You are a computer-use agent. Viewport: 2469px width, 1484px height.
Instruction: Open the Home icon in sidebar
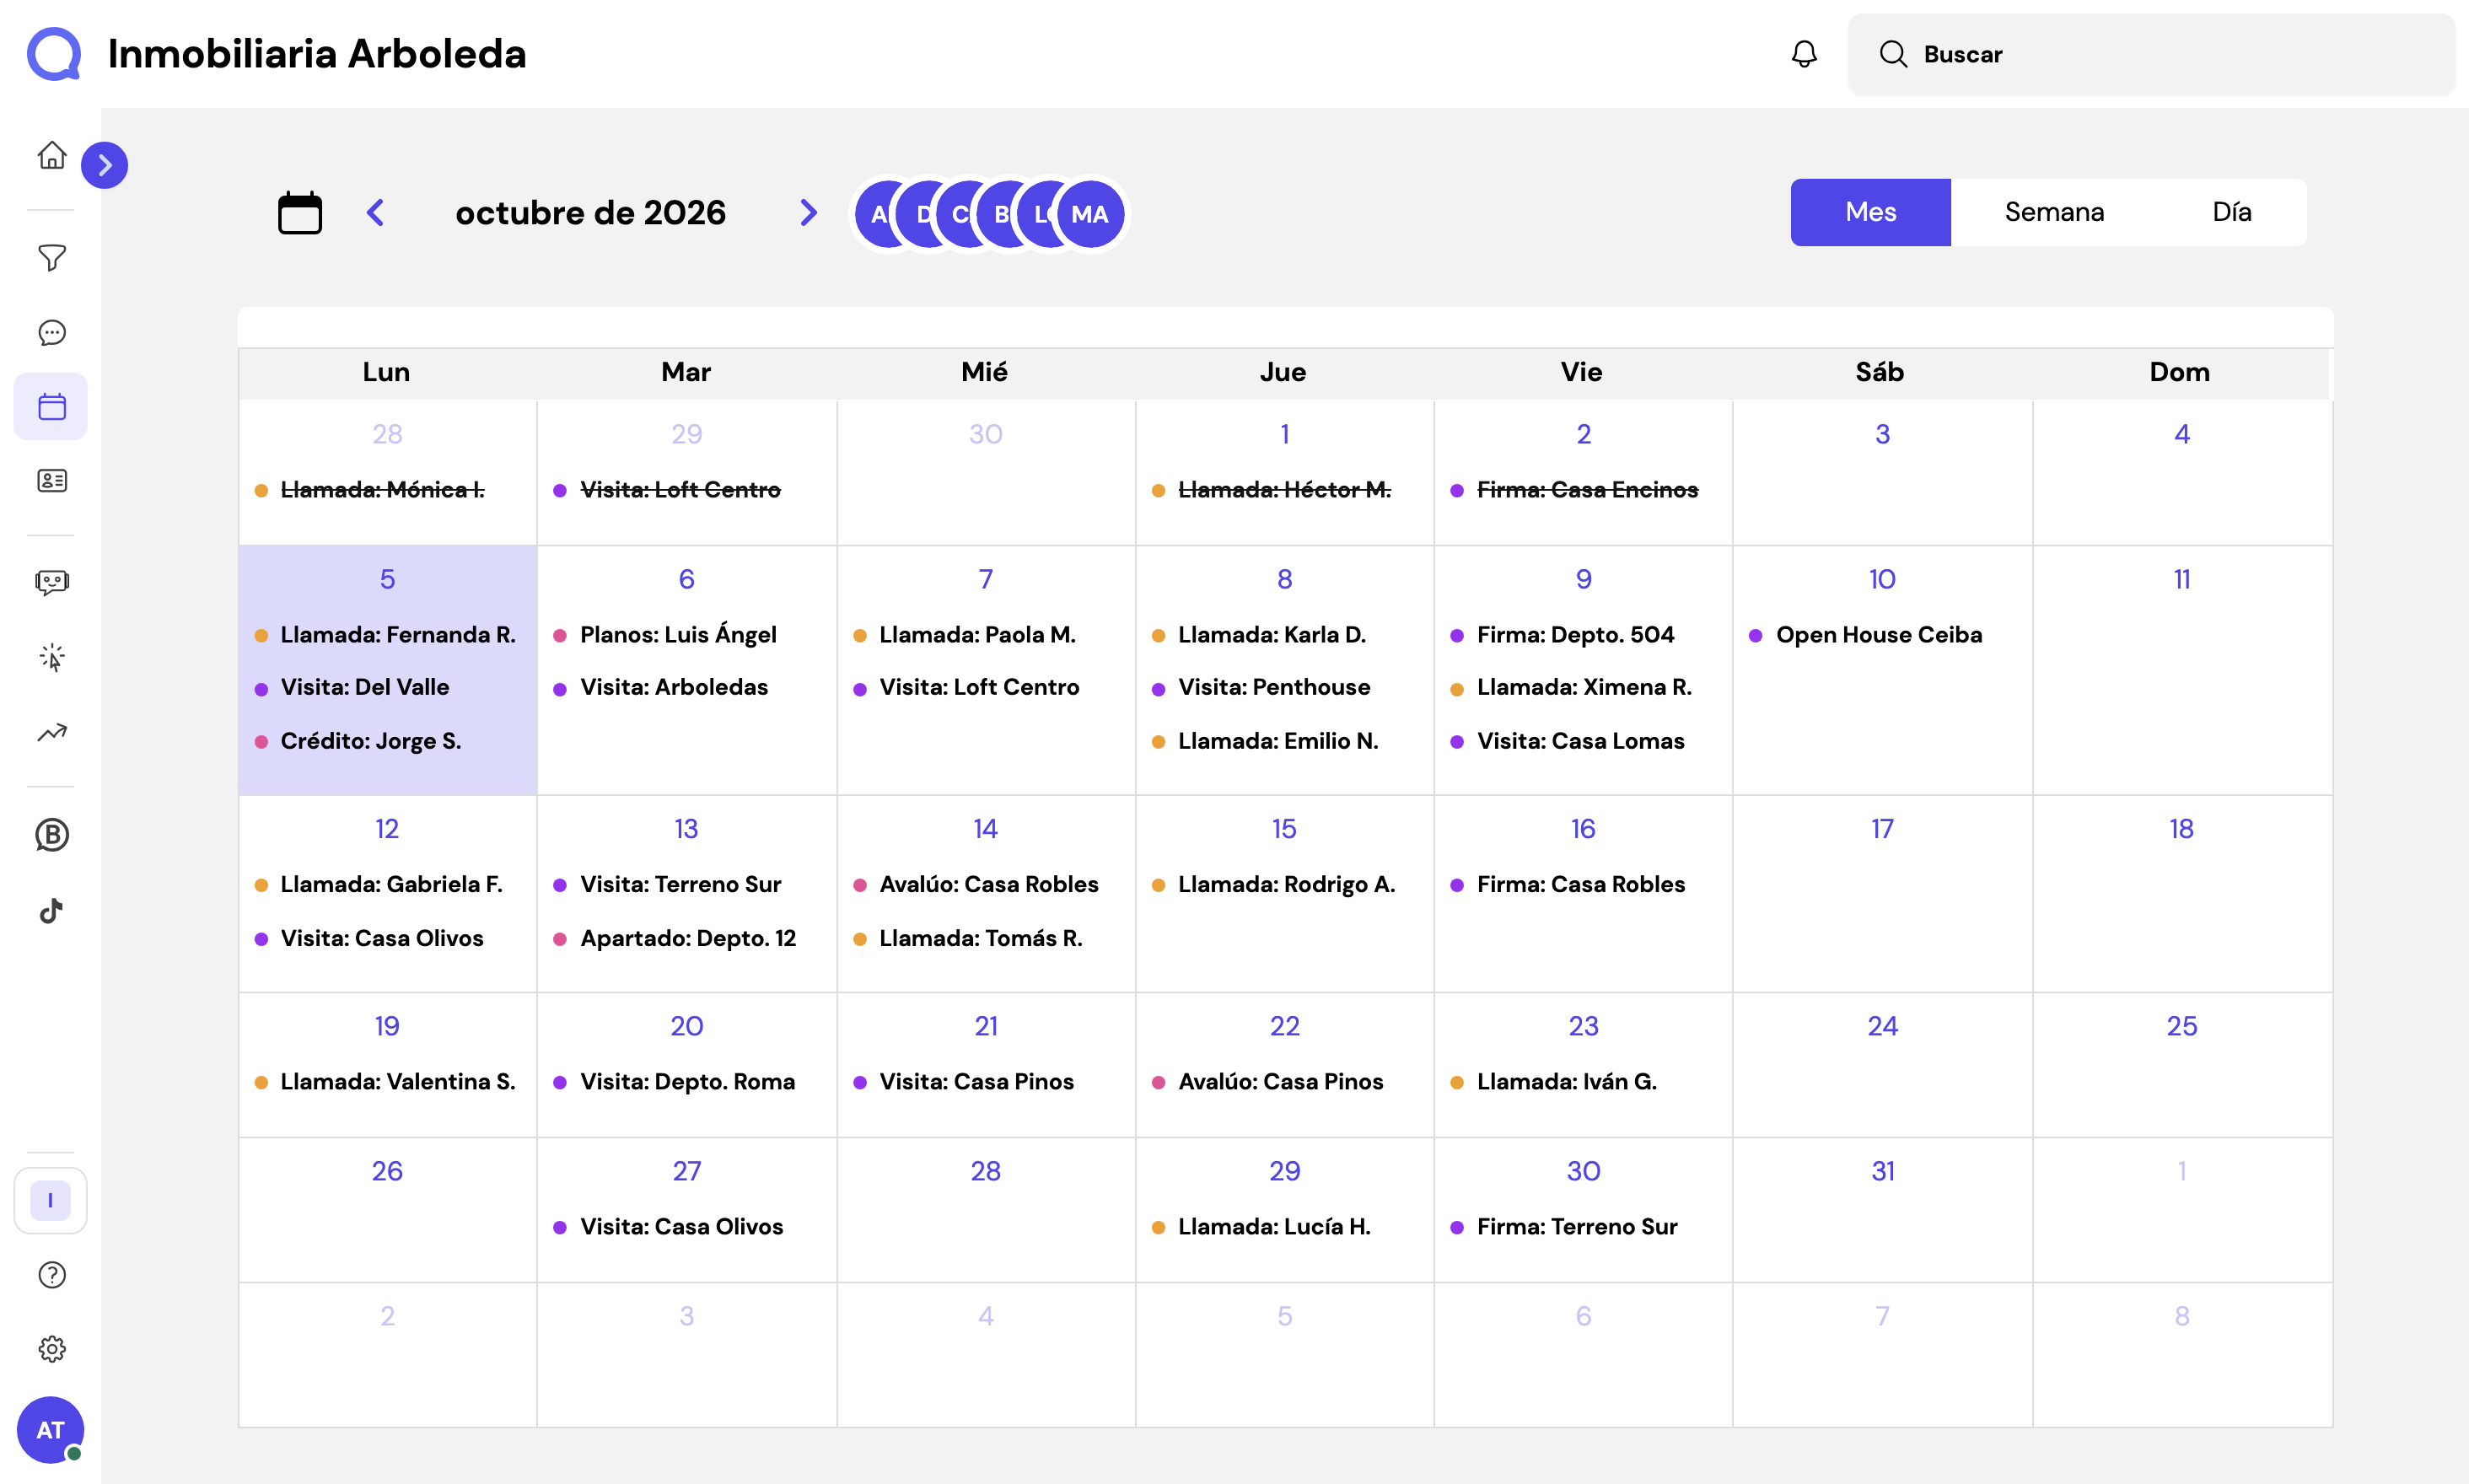point(52,156)
